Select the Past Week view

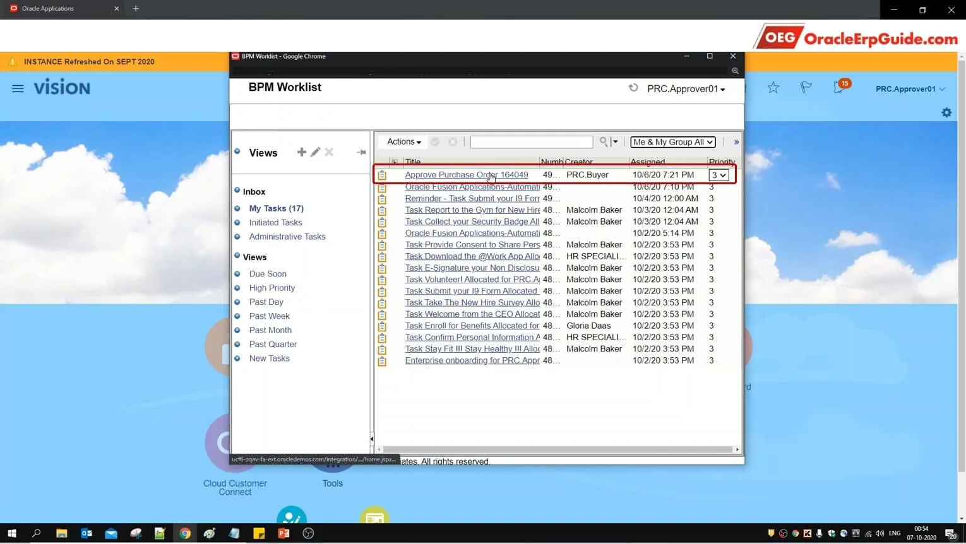pos(269,316)
